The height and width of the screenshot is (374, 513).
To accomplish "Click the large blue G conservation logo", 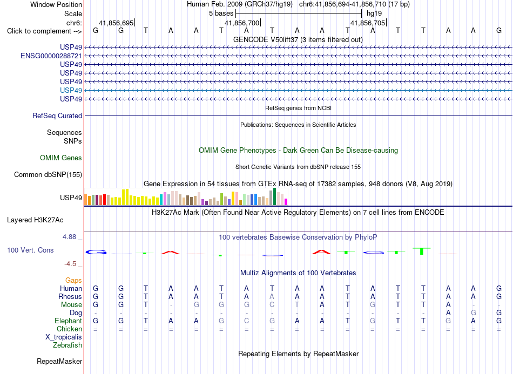I will click(96, 252).
